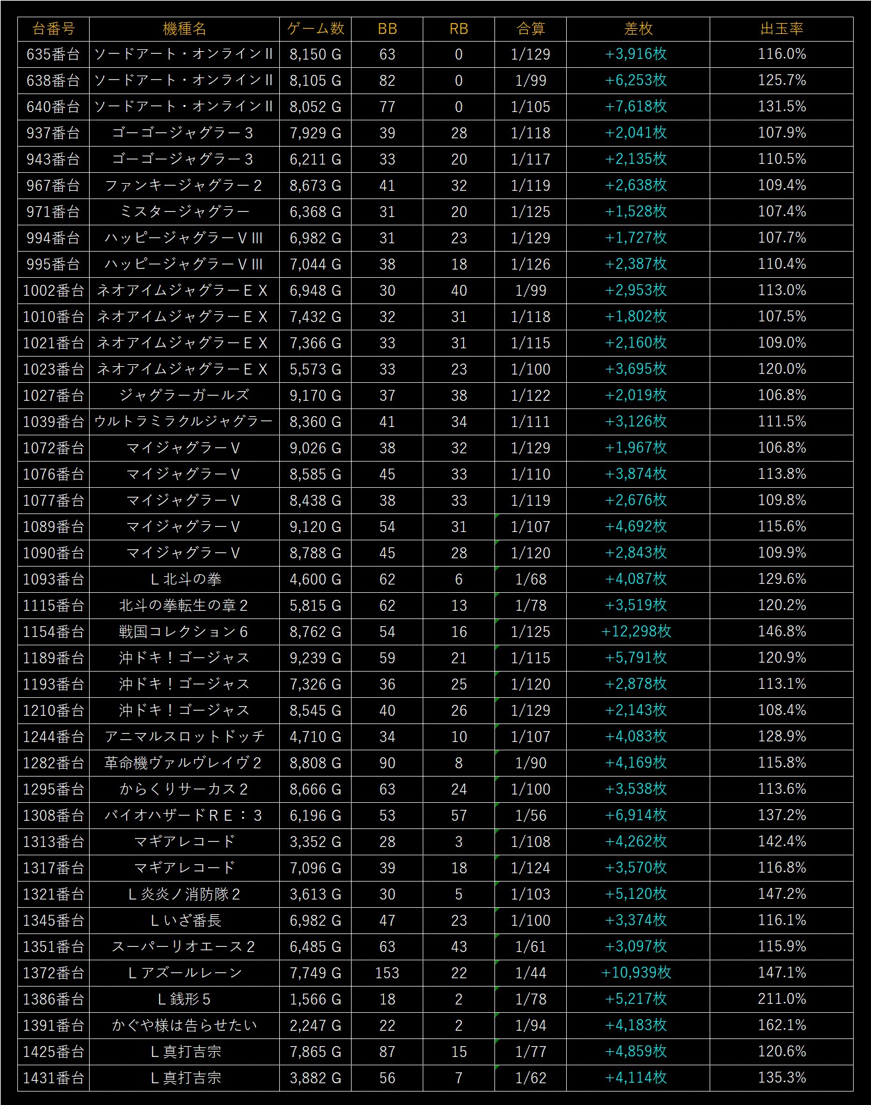Viewport: 871px width, 1105px height.
Task: Select the 革命機ヴァルヴレイヴ2 machine name
Action: 184,763
